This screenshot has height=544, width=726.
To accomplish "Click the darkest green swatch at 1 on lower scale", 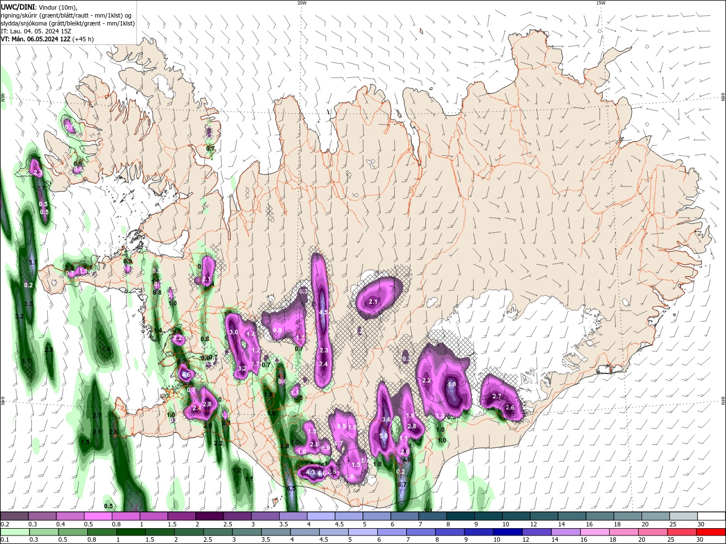I will coord(130,532).
